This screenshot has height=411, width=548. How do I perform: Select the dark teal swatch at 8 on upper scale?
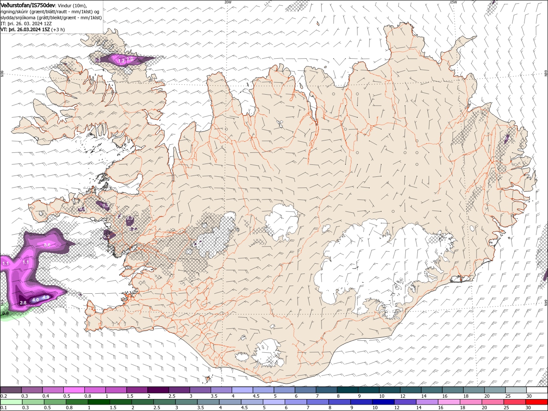point(348,390)
